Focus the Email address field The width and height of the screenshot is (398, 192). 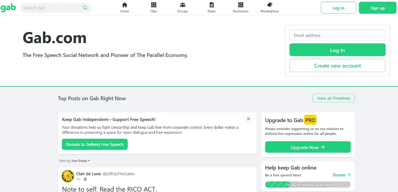tap(337, 35)
